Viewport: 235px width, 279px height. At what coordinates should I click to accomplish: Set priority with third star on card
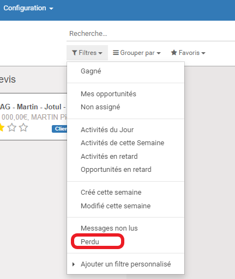23,127
